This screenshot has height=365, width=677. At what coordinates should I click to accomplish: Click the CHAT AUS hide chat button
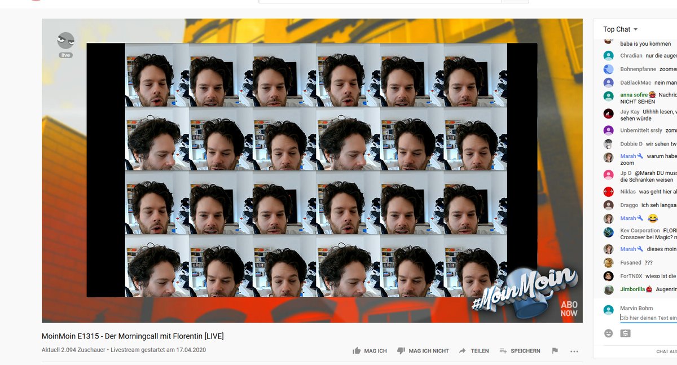coord(666,351)
